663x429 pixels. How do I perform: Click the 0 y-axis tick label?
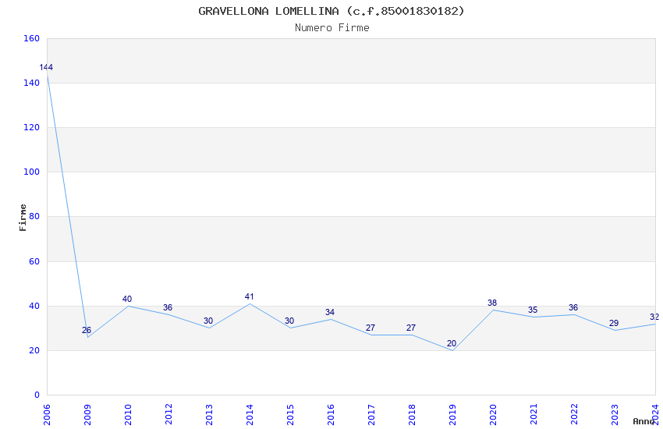point(37,395)
